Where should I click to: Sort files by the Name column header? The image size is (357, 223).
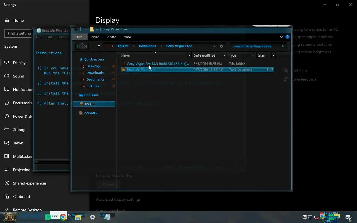[153, 55]
